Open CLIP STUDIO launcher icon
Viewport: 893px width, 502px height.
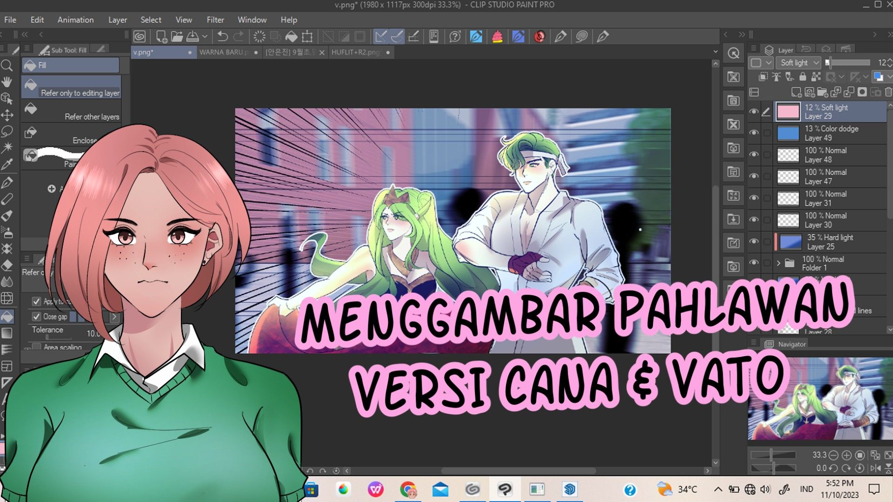[140, 36]
